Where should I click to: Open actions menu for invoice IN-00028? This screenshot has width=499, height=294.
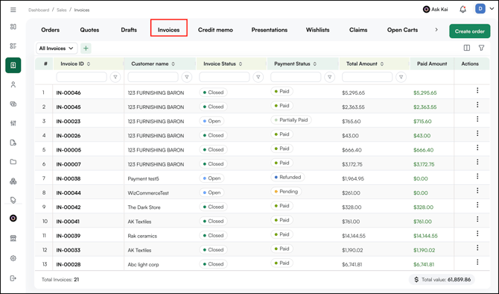tap(477, 262)
